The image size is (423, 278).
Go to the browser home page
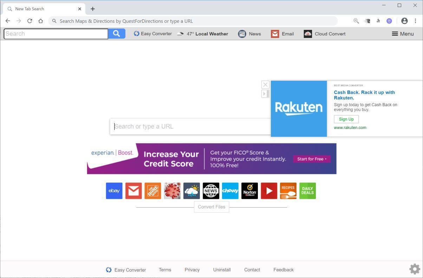click(41, 21)
